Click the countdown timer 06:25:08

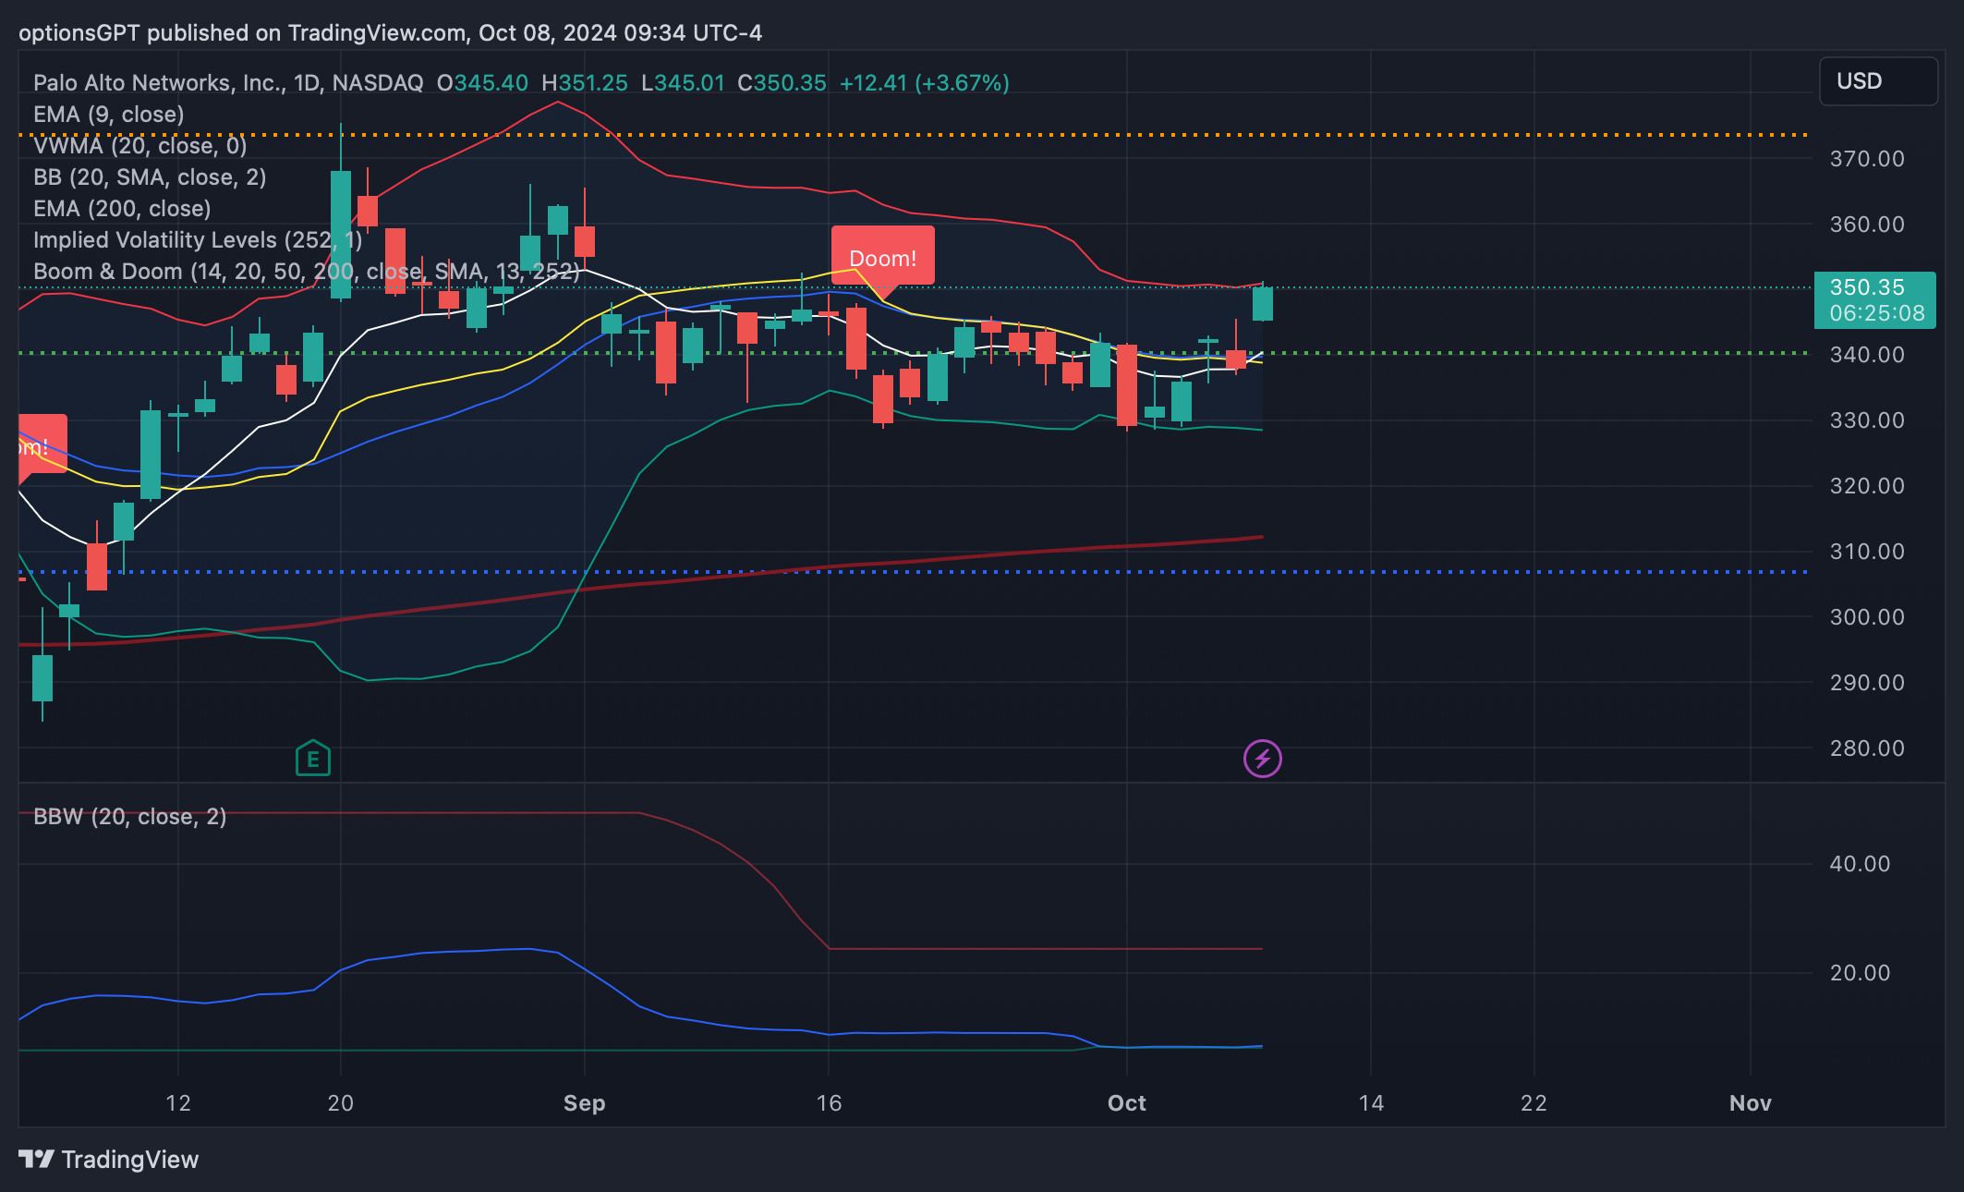pos(1876,313)
